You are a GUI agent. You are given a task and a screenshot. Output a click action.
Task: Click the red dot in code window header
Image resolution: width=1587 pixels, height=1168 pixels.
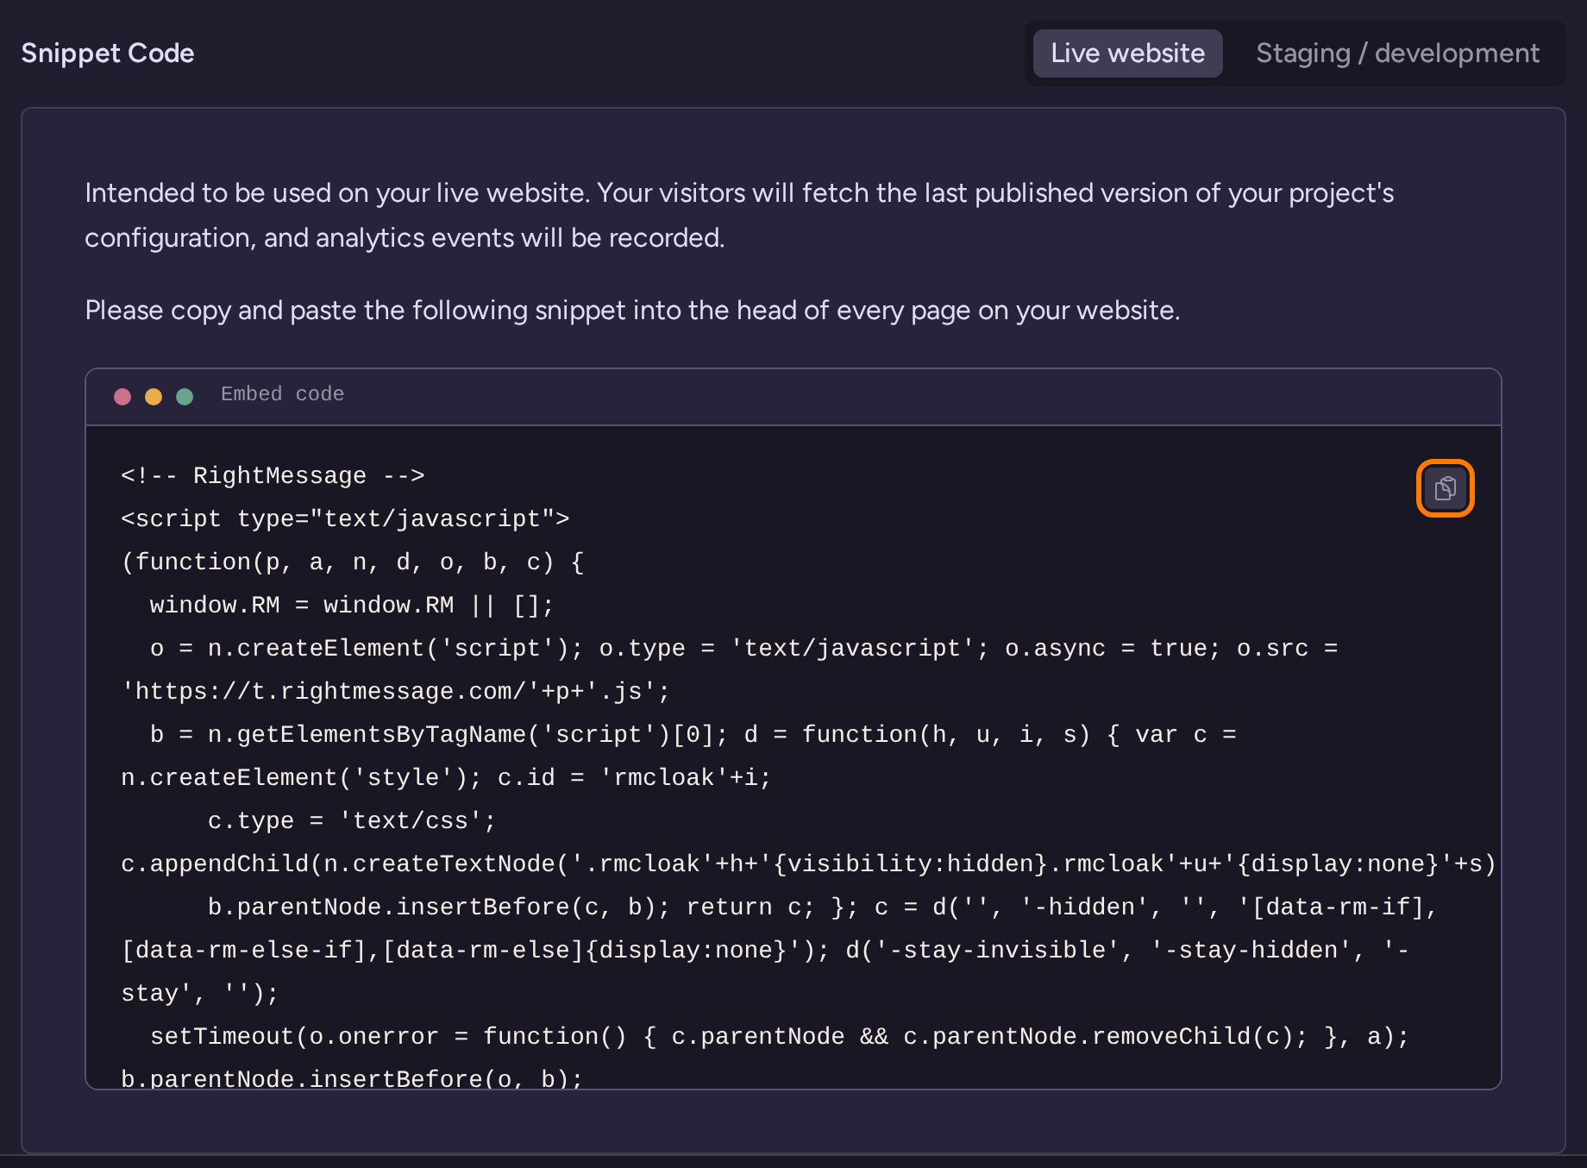[x=122, y=396]
